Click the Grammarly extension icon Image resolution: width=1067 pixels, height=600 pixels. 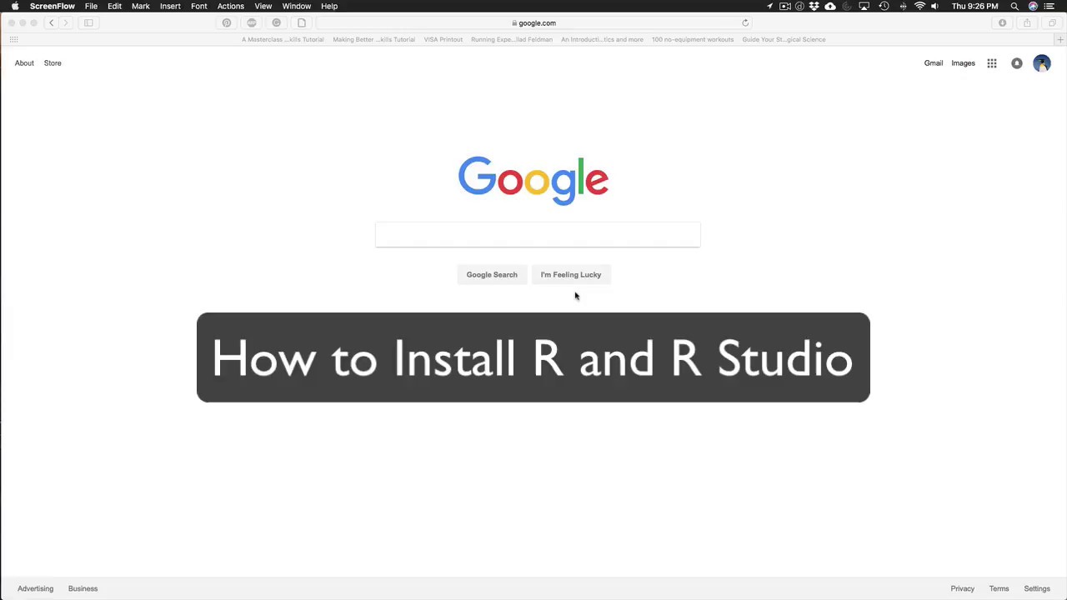tap(277, 23)
